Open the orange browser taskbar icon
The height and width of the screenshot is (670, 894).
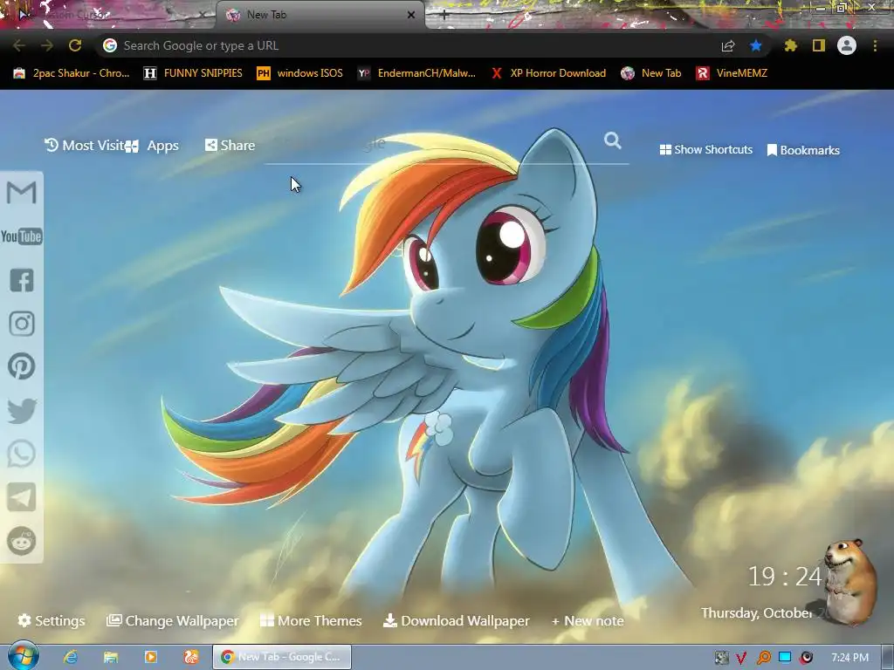[x=191, y=657]
